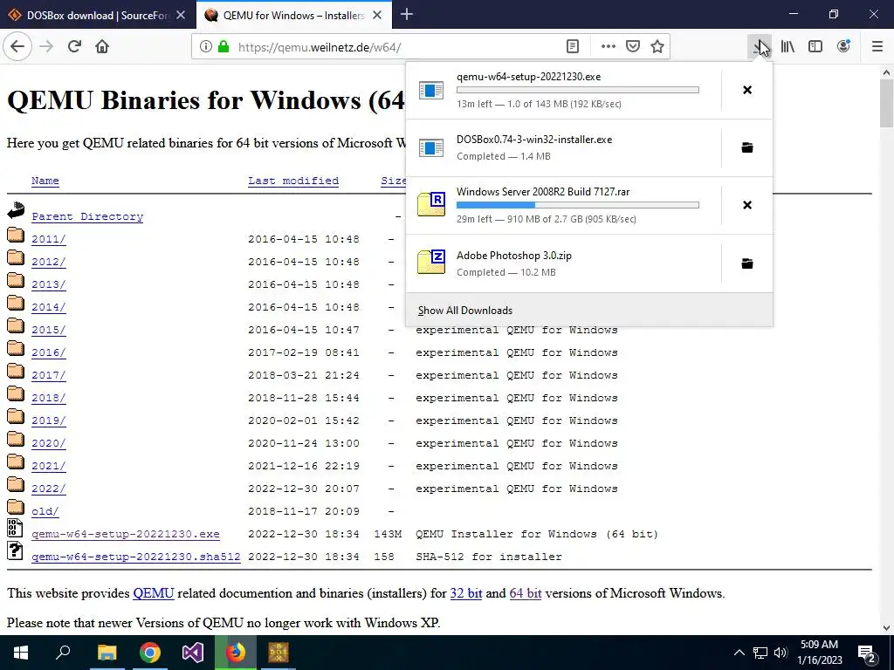Image resolution: width=894 pixels, height=670 pixels.
Task: Show site information icon in address bar
Action: point(206,47)
